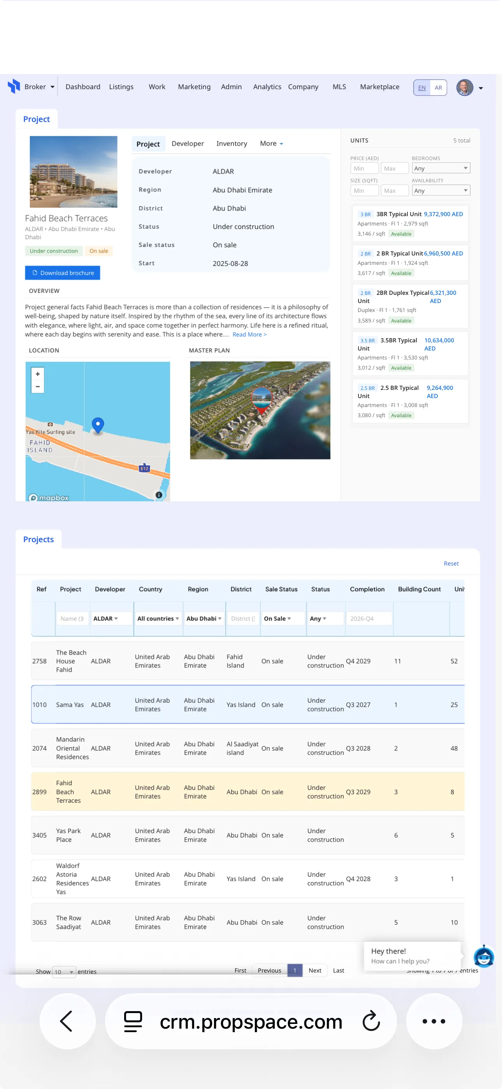
Task: Select the 2BR Duplex Typical Unit card
Action: pos(410,306)
